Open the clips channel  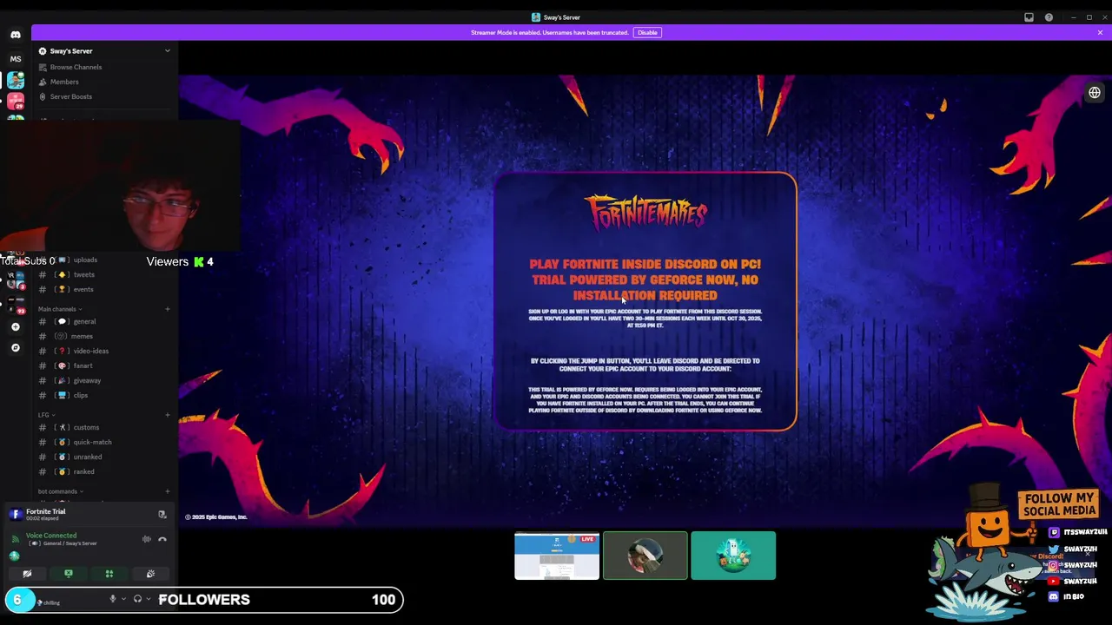point(104,395)
